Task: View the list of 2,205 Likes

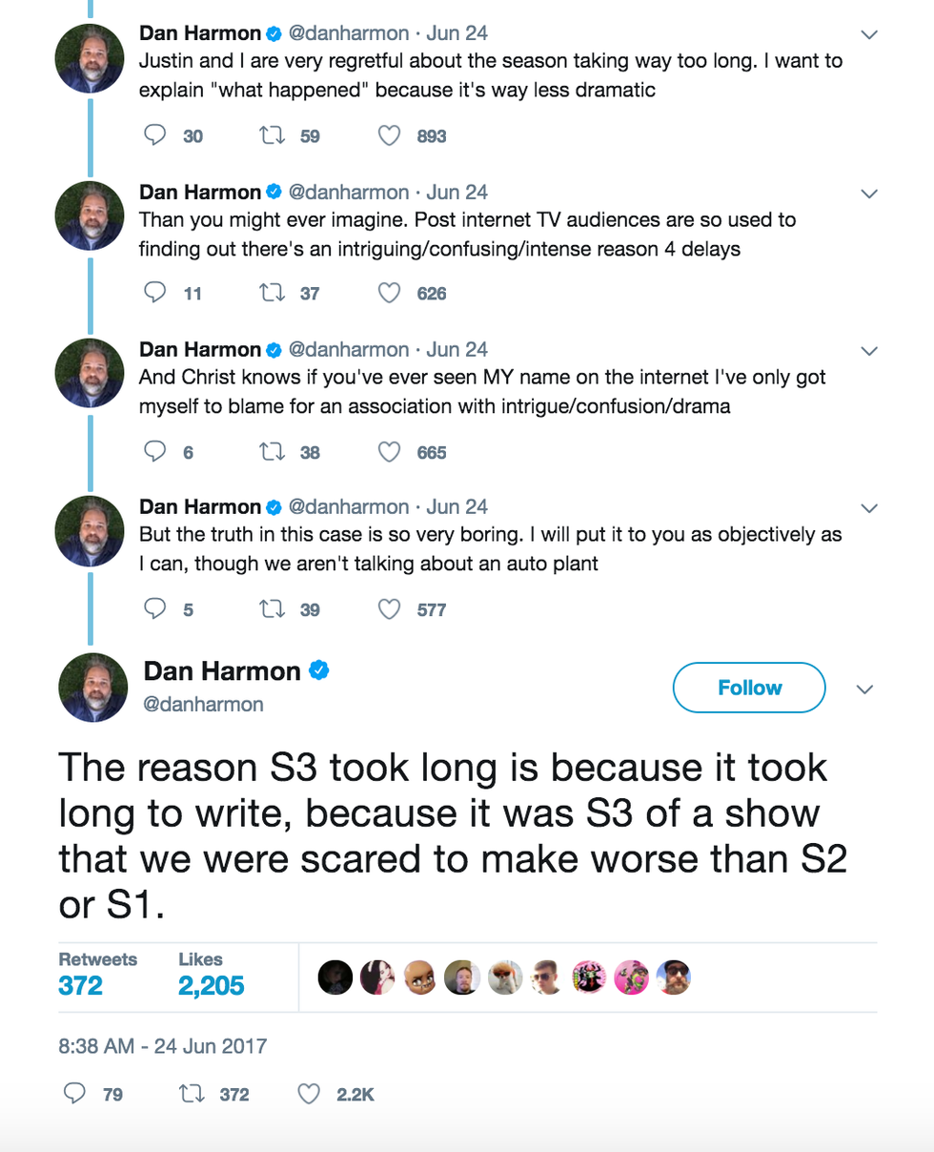Action: pyautogui.click(x=211, y=975)
